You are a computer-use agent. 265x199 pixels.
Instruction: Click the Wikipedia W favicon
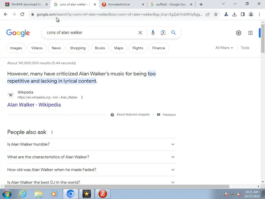point(11,95)
